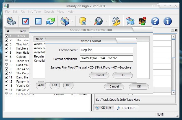Click the green refresh arrows icon

50,21
